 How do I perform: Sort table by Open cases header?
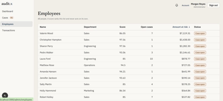pos(147,27)
